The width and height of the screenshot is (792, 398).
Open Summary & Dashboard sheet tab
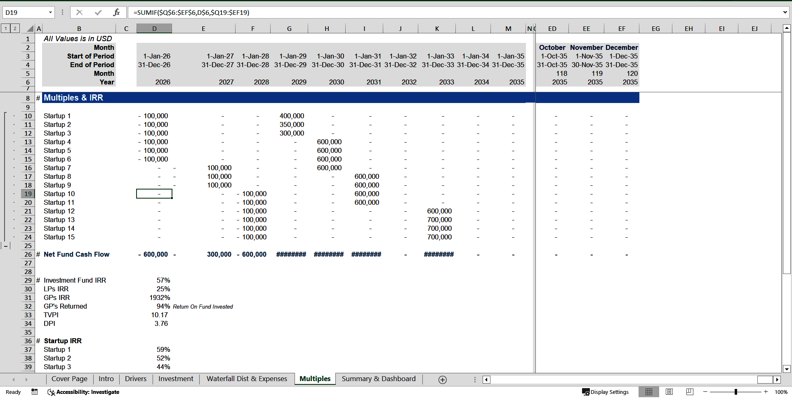(x=379, y=379)
